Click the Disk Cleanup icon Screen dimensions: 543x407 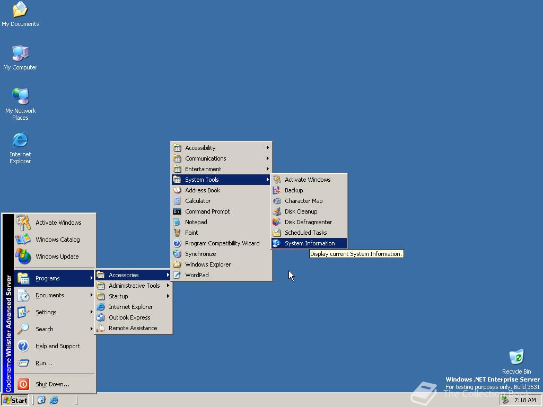276,211
